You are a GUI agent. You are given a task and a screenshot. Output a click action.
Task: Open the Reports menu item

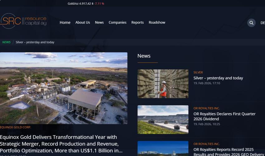(137, 22)
